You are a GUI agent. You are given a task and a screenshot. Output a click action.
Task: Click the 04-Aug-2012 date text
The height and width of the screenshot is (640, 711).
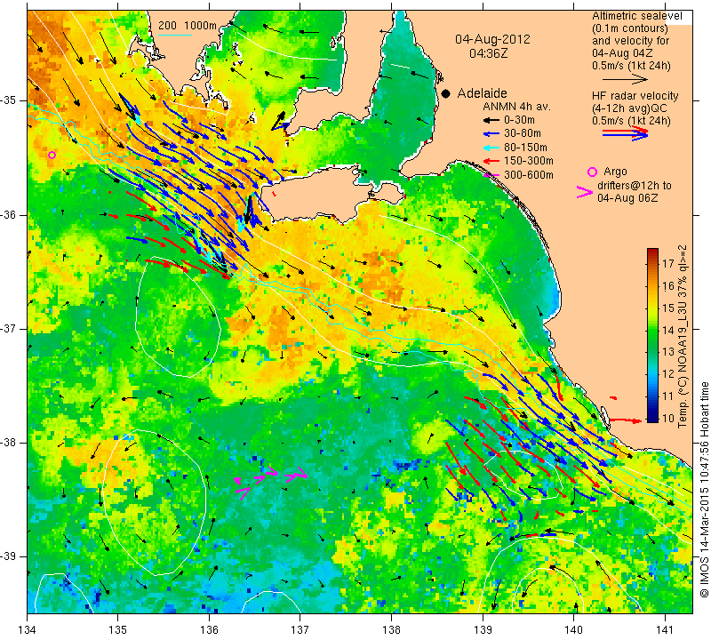492,39
